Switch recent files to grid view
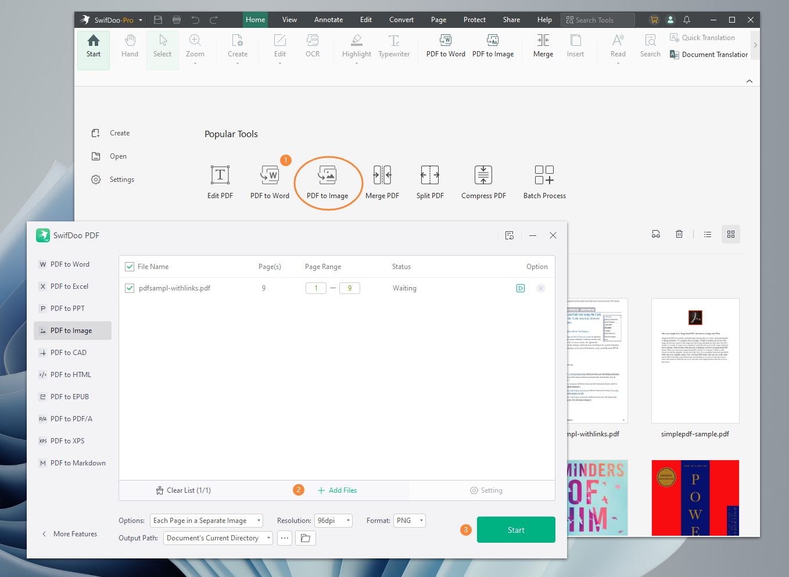Image resolution: width=789 pixels, height=577 pixels. click(731, 234)
